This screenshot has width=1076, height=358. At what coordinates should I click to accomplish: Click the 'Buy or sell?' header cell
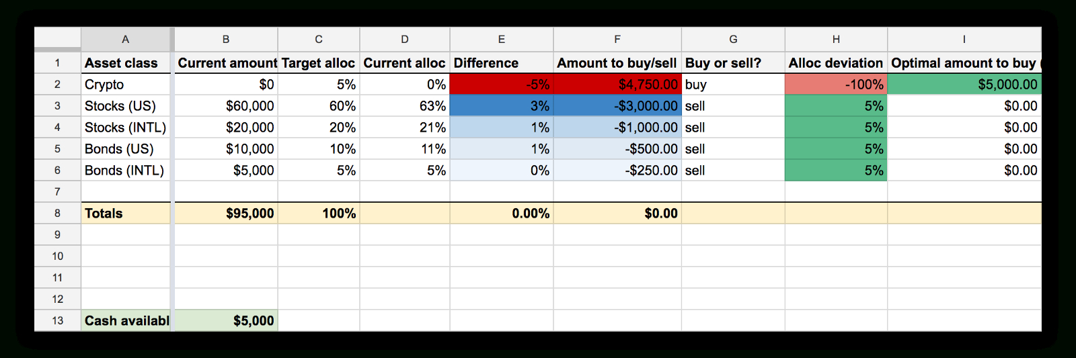click(733, 63)
